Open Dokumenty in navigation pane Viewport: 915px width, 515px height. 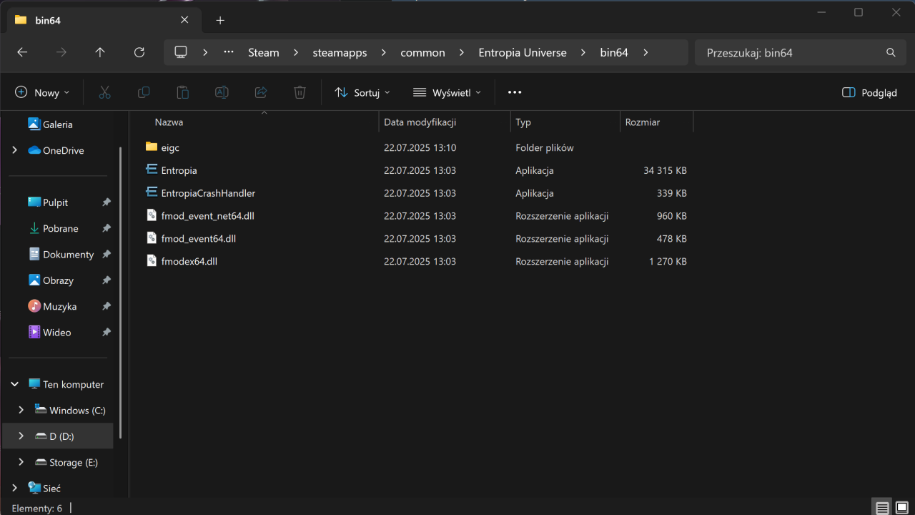(60, 255)
